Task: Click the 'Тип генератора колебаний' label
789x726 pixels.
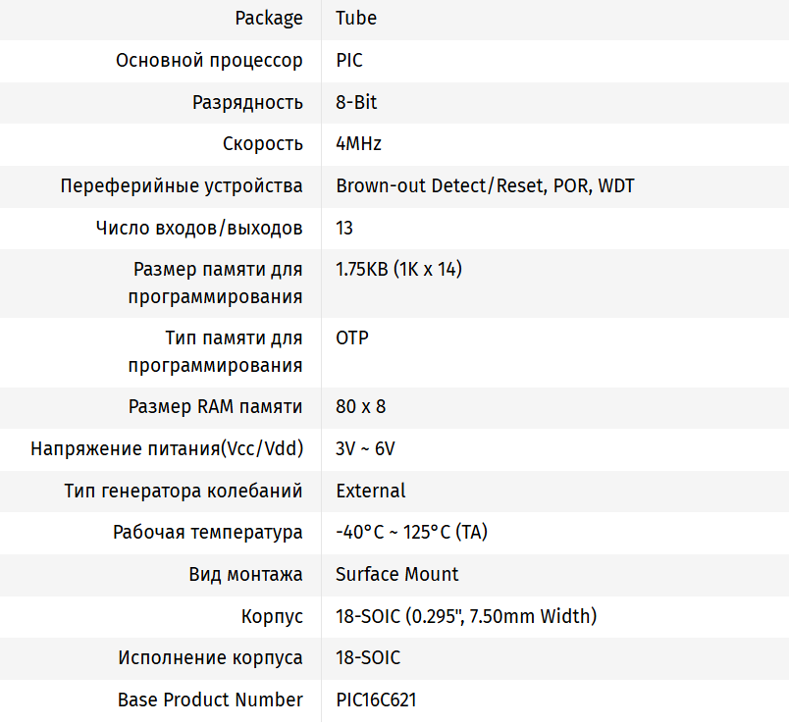Action: (x=184, y=491)
